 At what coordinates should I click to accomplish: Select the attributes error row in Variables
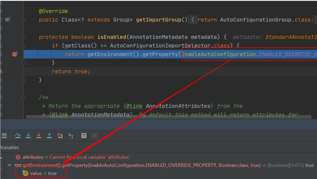point(161,157)
